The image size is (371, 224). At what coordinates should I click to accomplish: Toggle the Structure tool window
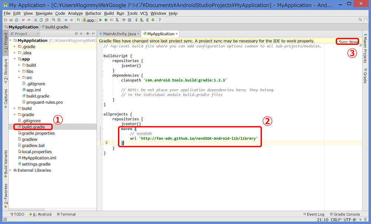point(6,71)
